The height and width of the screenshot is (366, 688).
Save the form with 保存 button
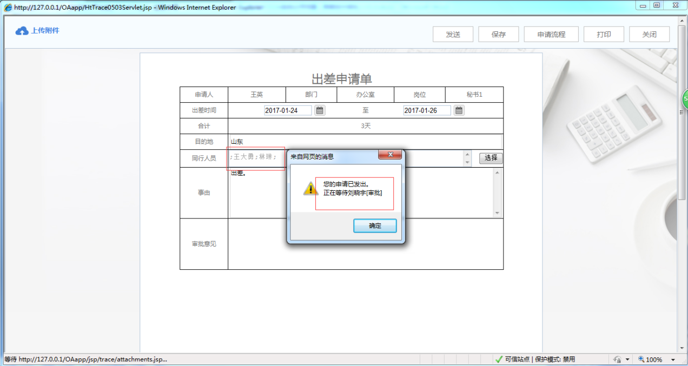[498, 34]
